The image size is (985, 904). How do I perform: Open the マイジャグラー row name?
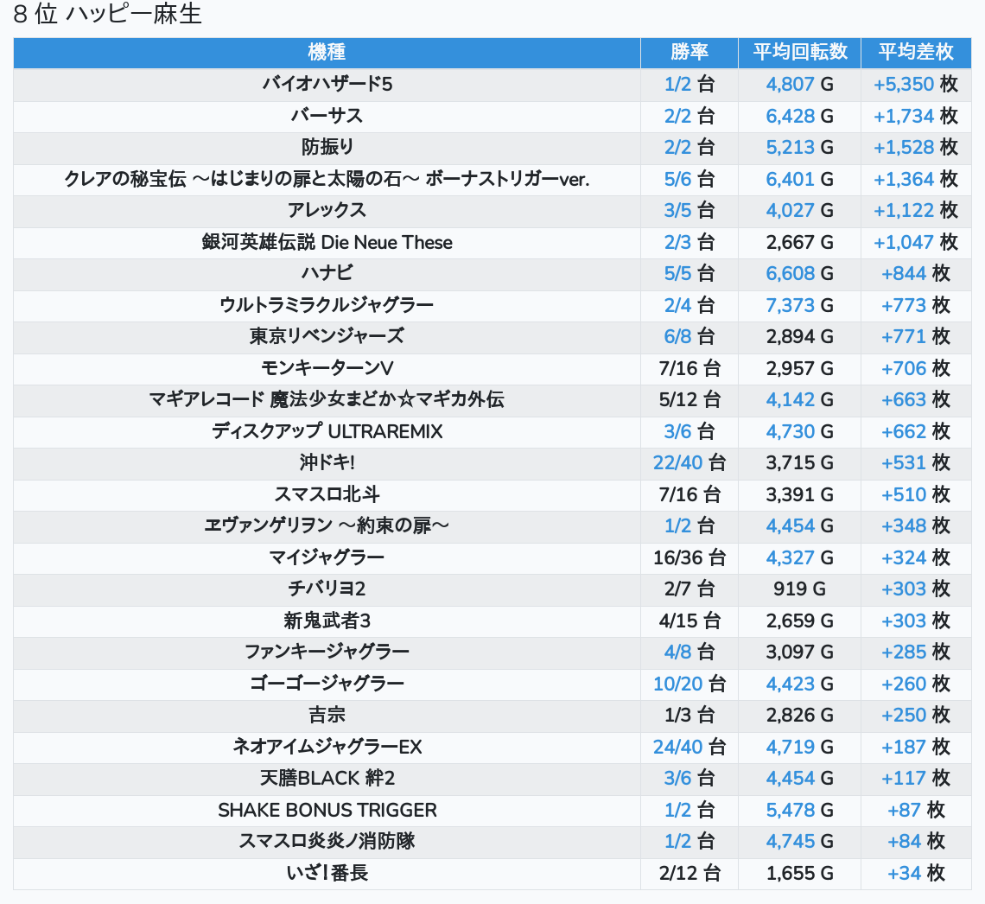tap(327, 557)
